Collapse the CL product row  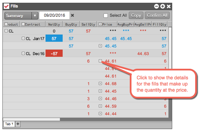[6, 31]
